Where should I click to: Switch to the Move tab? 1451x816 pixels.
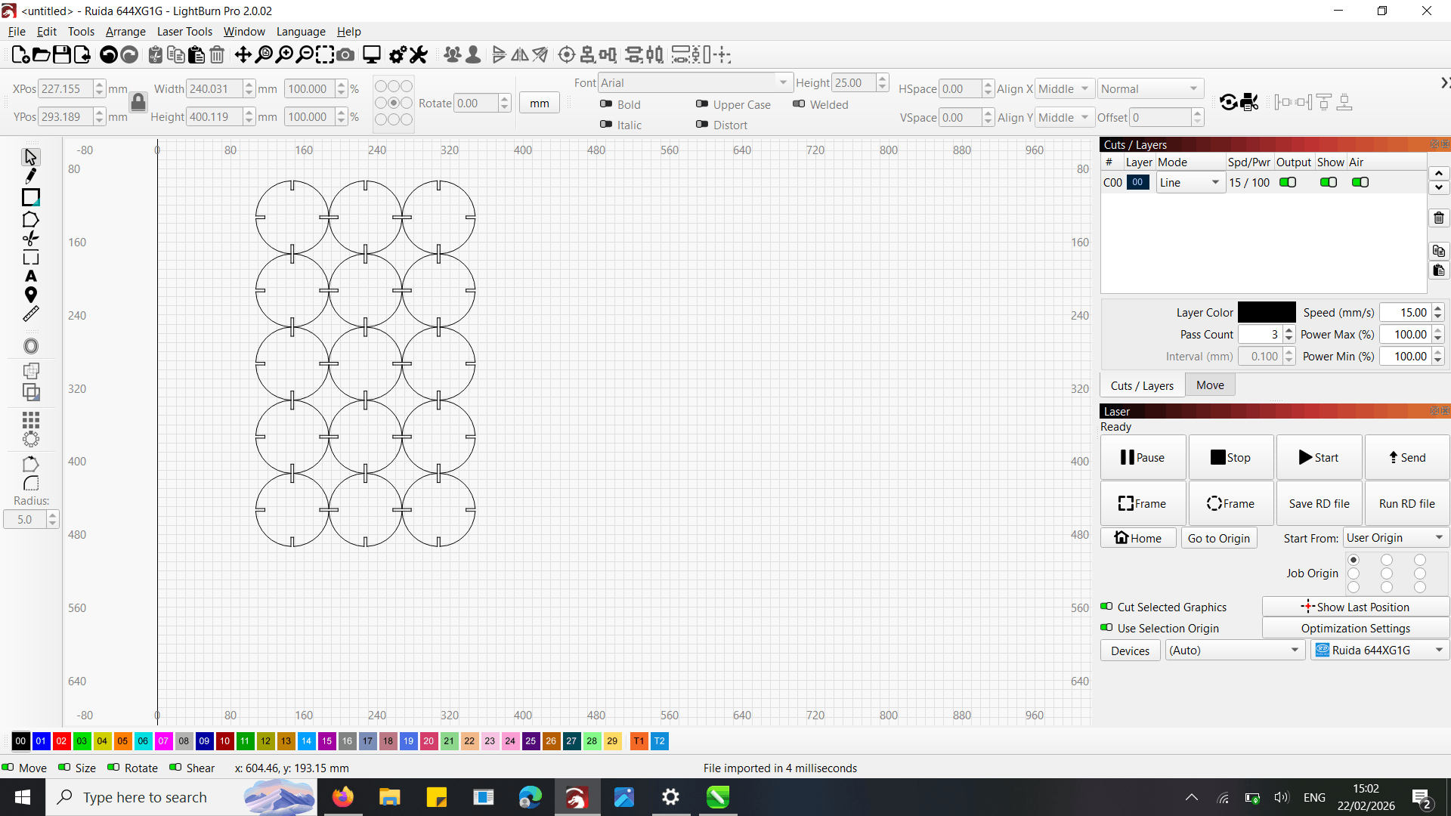(x=1210, y=385)
